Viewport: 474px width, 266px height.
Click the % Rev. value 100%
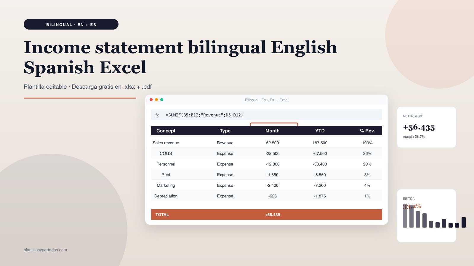pos(367,143)
